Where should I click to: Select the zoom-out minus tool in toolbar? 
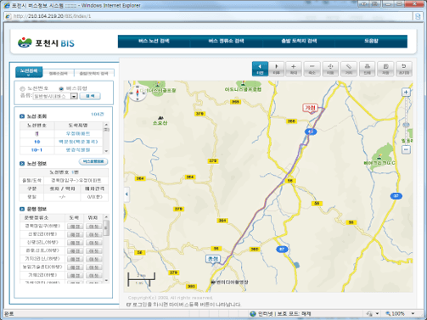(x=312, y=69)
